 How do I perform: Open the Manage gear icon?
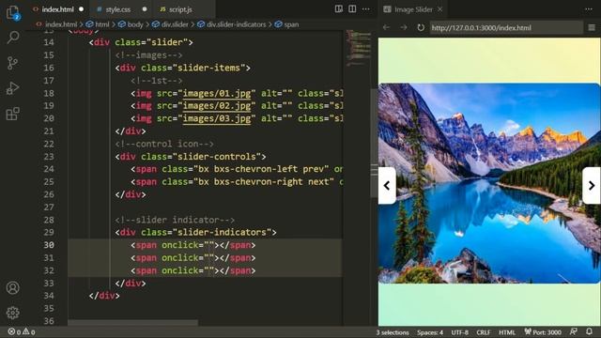click(x=12, y=313)
